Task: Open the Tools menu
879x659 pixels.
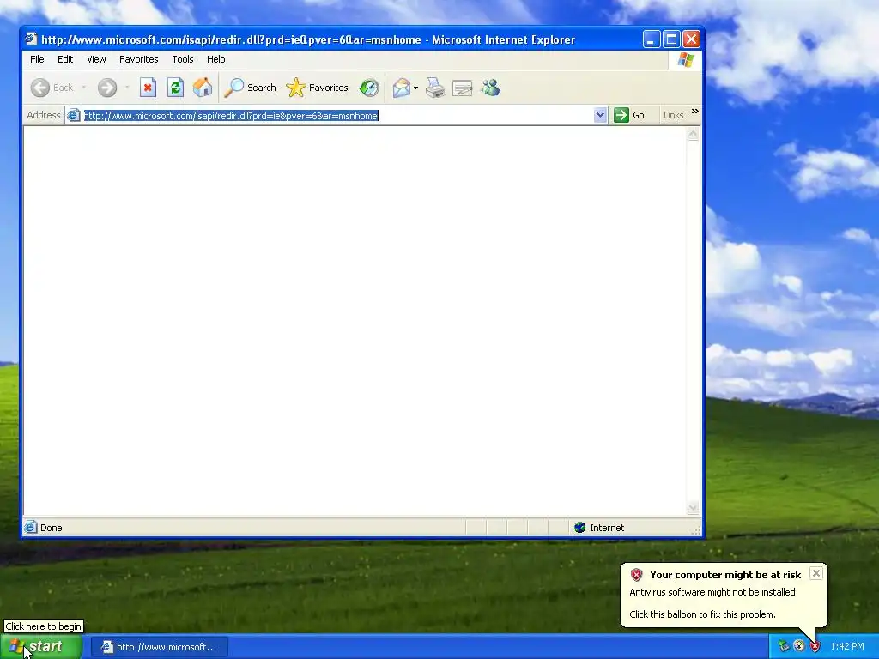Action: (x=183, y=59)
